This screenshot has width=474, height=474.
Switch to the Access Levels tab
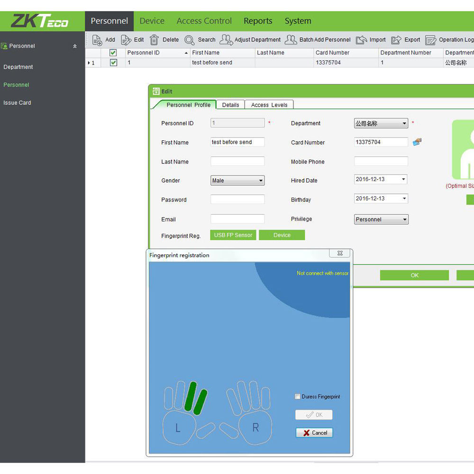click(x=269, y=105)
